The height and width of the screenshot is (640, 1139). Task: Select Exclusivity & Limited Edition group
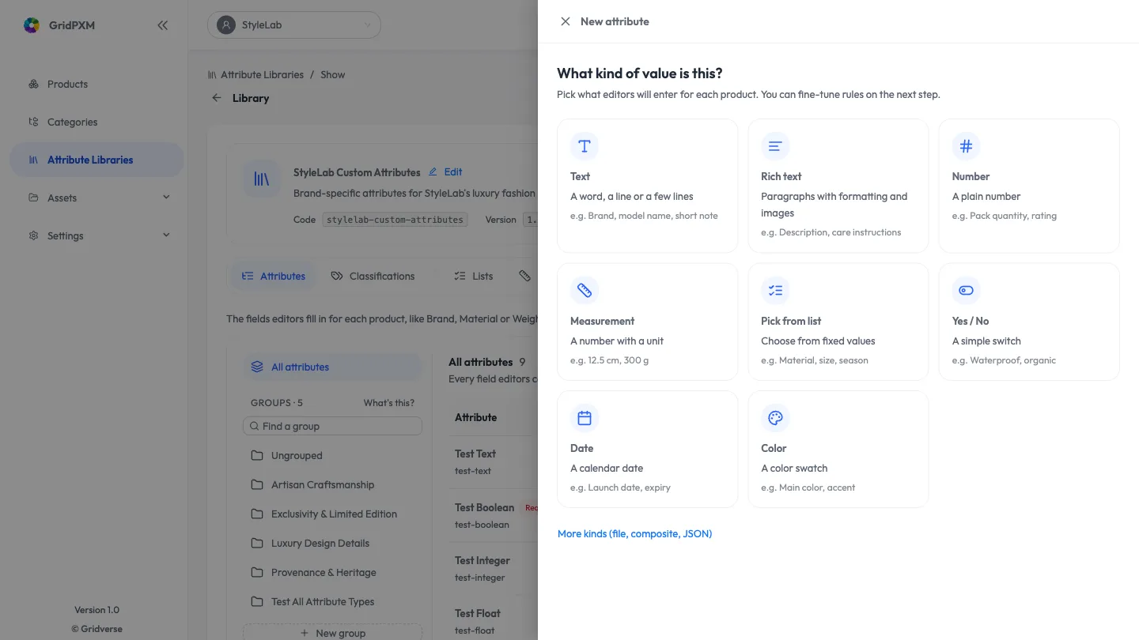(332, 514)
